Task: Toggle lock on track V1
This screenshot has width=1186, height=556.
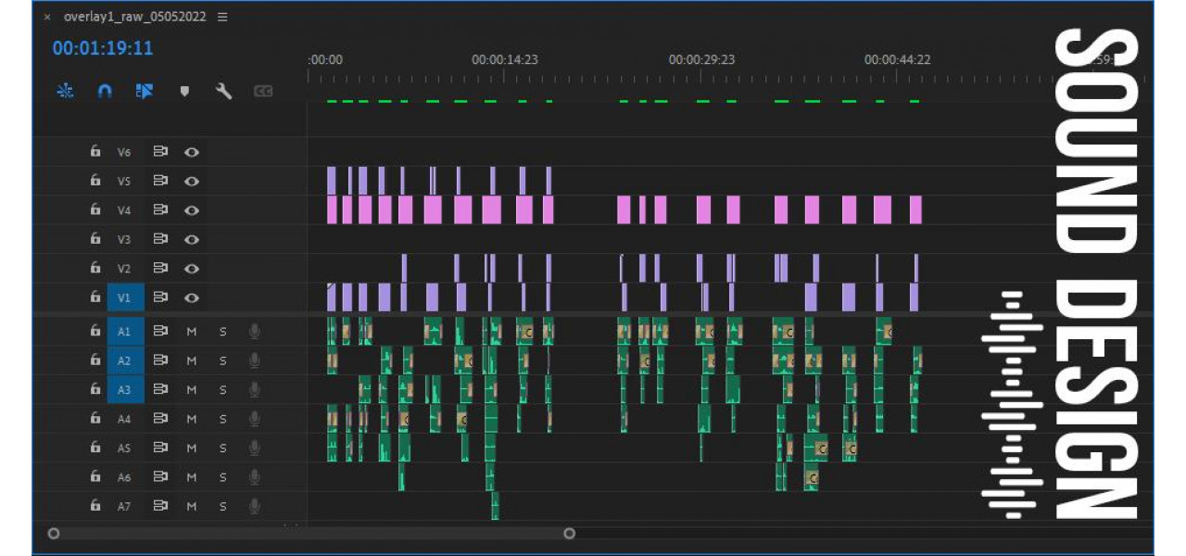Action: [95, 297]
